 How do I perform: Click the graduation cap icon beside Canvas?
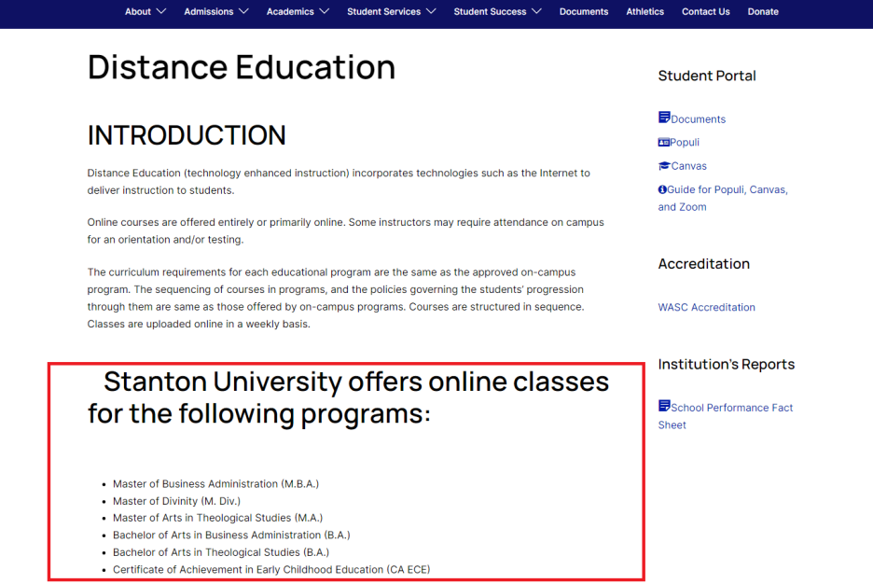tap(664, 166)
